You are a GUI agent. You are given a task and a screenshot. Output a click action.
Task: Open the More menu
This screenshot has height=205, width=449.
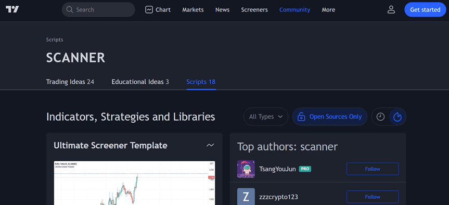point(328,10)
